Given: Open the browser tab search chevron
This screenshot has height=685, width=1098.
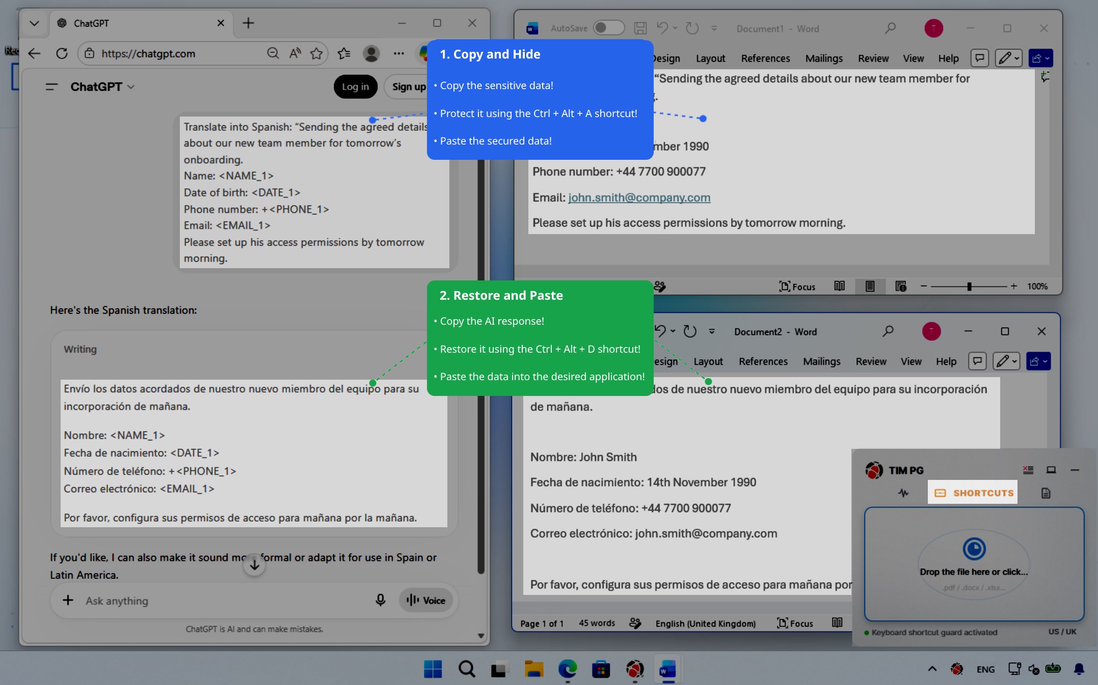Looking at the screenshot, I should click(34, 23).
